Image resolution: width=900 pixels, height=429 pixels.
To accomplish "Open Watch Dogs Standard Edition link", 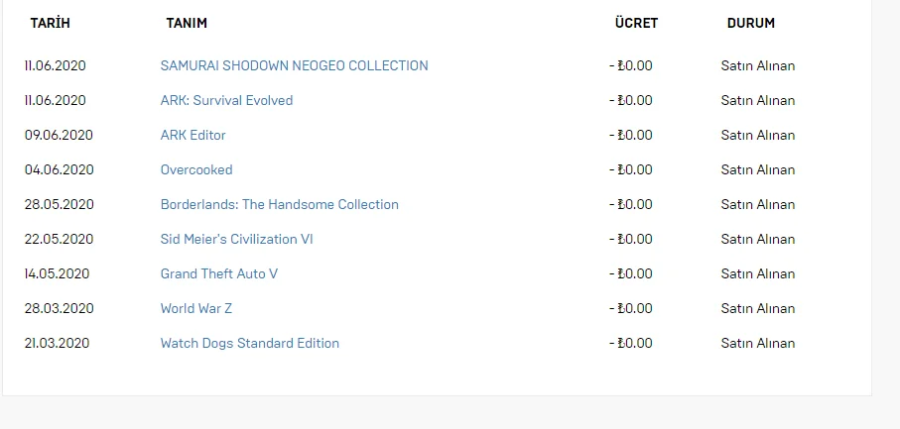I will click(x=249, y=343).
